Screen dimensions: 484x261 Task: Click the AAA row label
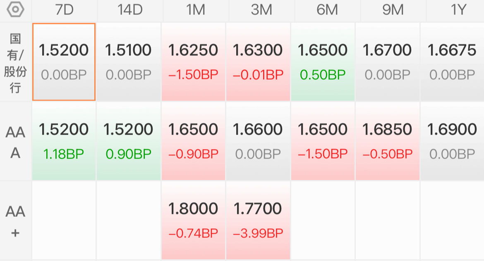(15, 142)
